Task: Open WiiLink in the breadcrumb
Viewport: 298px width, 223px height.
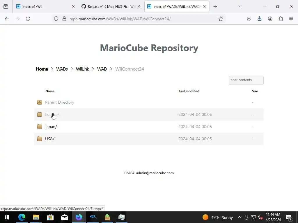Action: point(82,69)
